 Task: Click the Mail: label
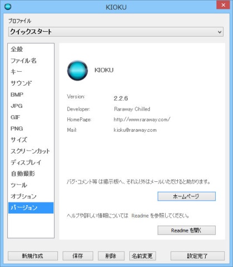point(72,130)
